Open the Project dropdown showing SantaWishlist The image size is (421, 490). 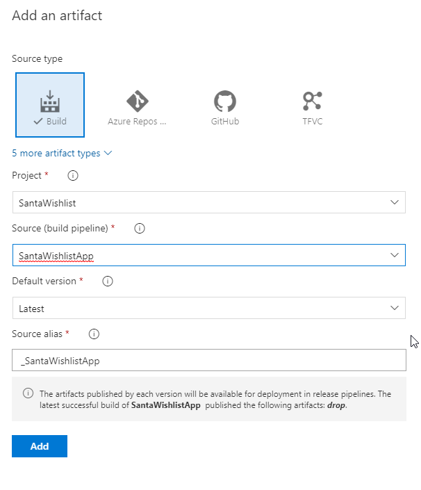[209, 202]
